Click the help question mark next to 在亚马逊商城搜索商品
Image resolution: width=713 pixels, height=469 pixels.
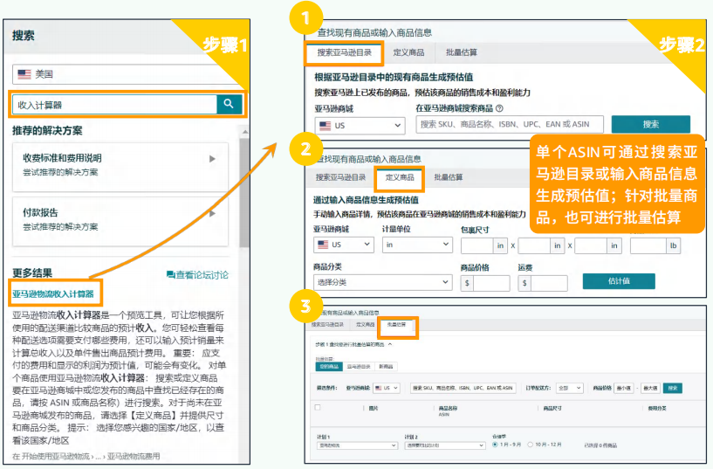[x=500, y=108]
